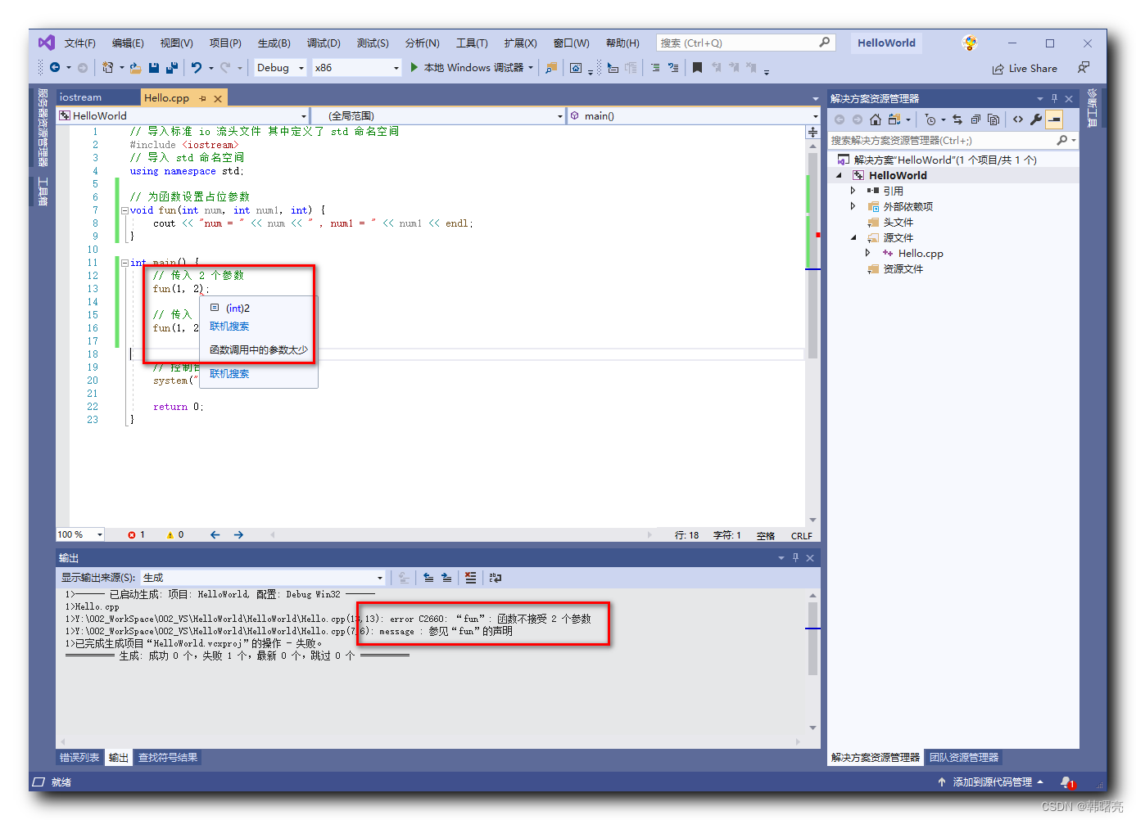Viewport: 1136px width, 820px height.
Task: Go to next message in Output
Action: [x=446, y=578]
